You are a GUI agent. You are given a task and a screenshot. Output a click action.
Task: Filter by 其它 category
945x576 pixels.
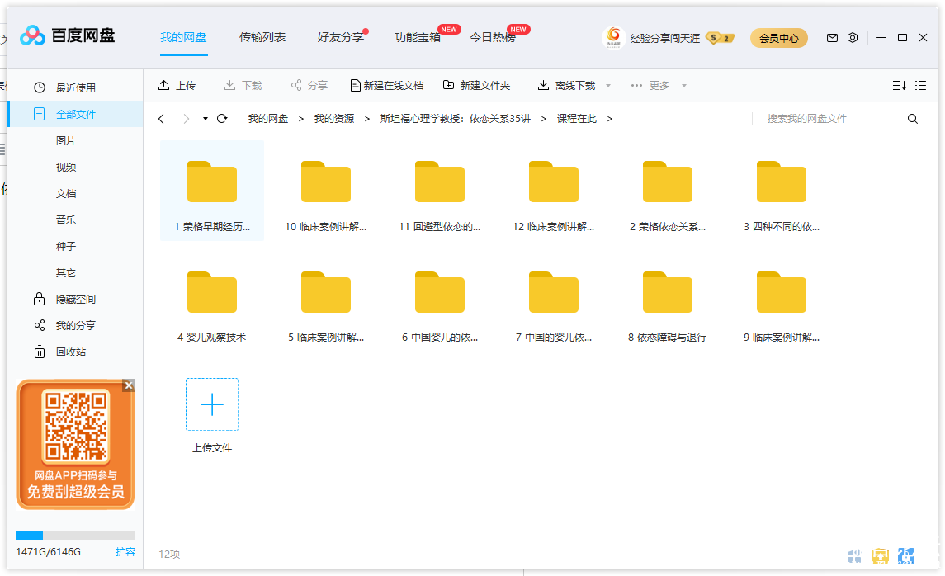click(x=66, y=273)
